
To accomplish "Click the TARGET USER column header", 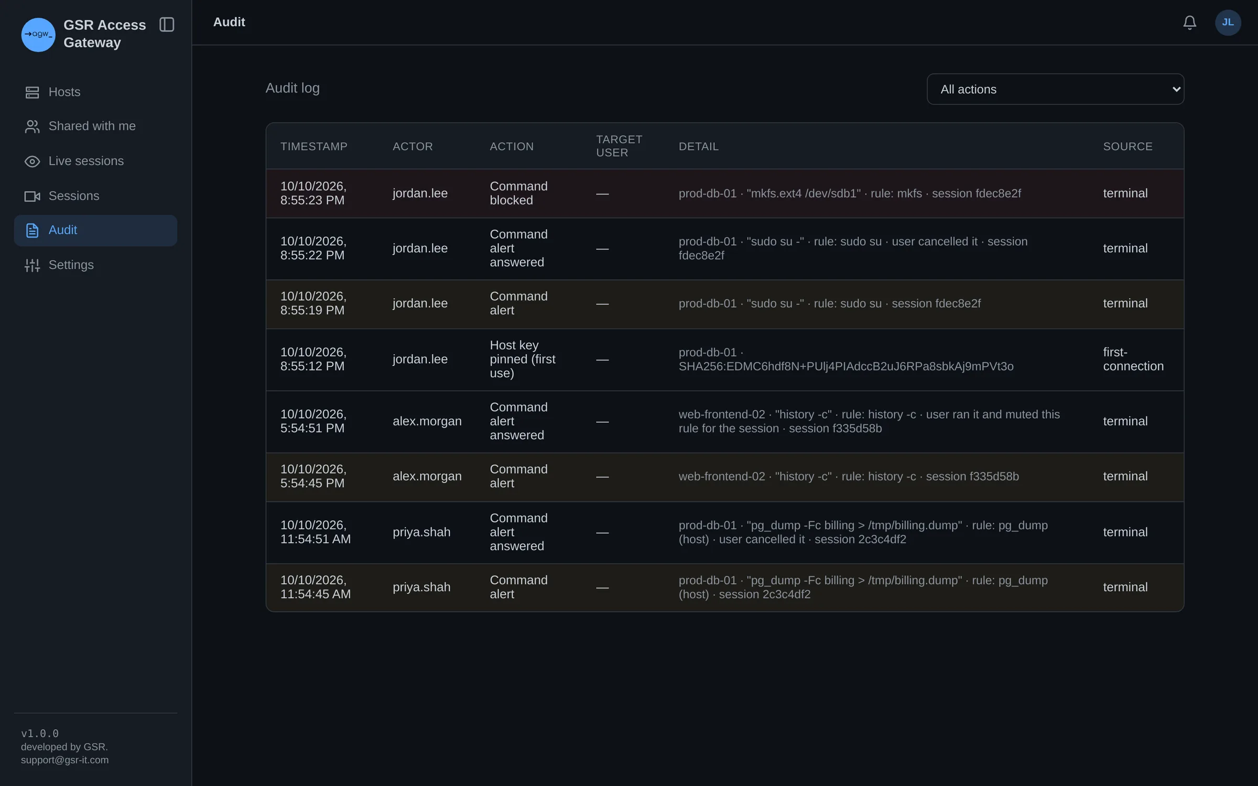I will (619, 146).
